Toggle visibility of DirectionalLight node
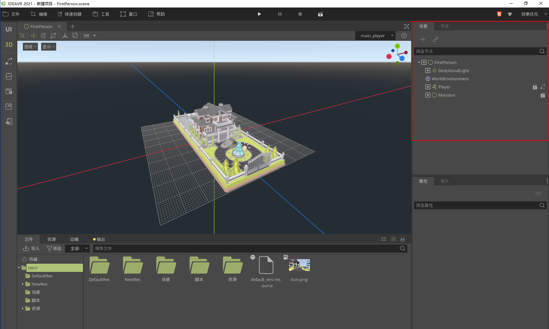 [x=428, y=70]
